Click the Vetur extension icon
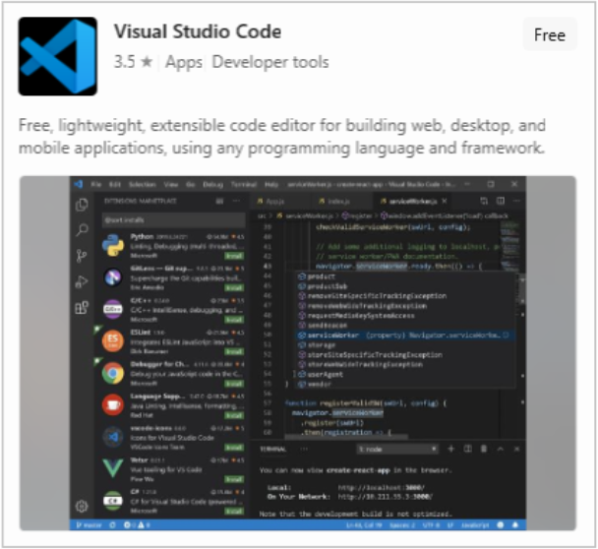598x549 pixels. tap(112, 467)
